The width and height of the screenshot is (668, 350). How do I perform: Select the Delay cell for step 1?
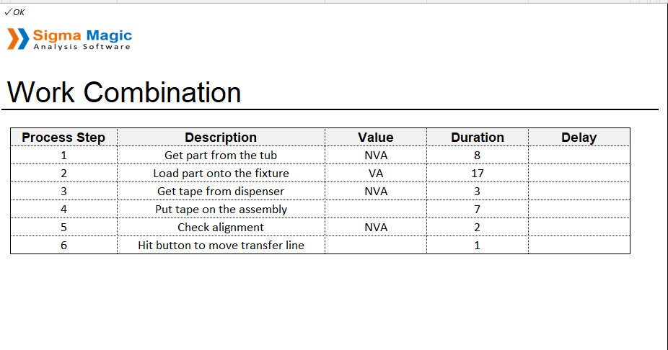pos(579,156)
